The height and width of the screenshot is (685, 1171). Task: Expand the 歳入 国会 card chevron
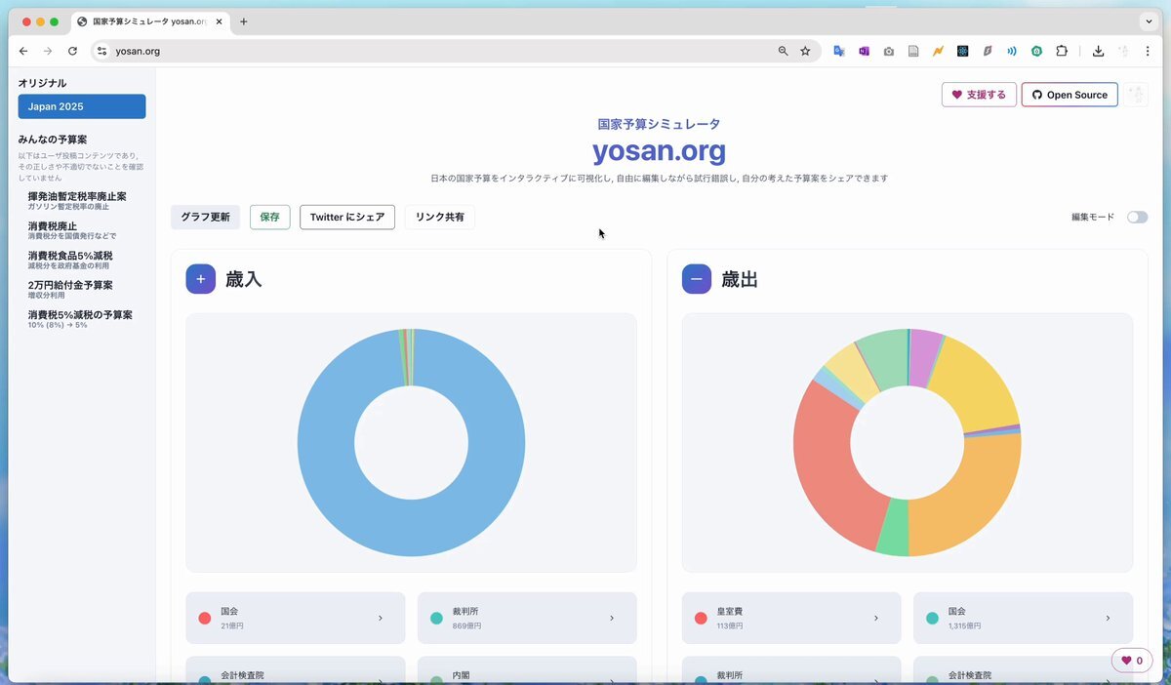coord(381,618)
